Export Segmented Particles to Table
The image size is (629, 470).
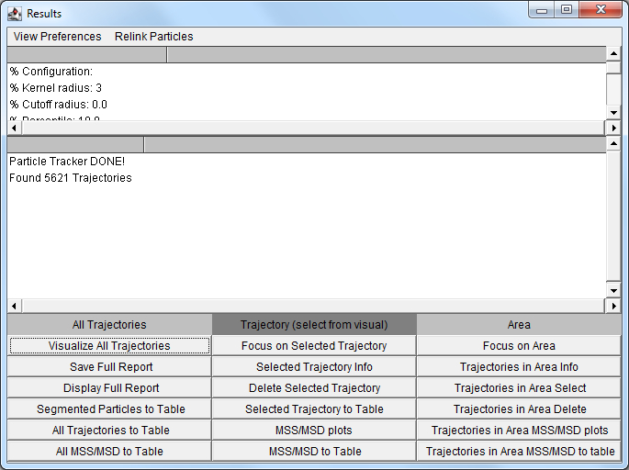109,409
